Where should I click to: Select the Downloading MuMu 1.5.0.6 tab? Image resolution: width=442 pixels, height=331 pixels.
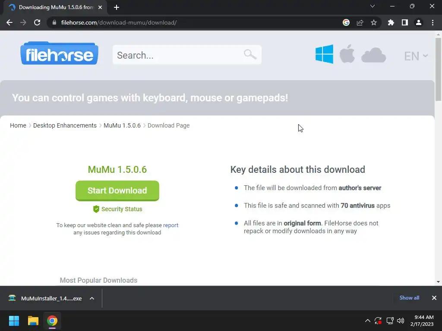[x=55, y=7]
